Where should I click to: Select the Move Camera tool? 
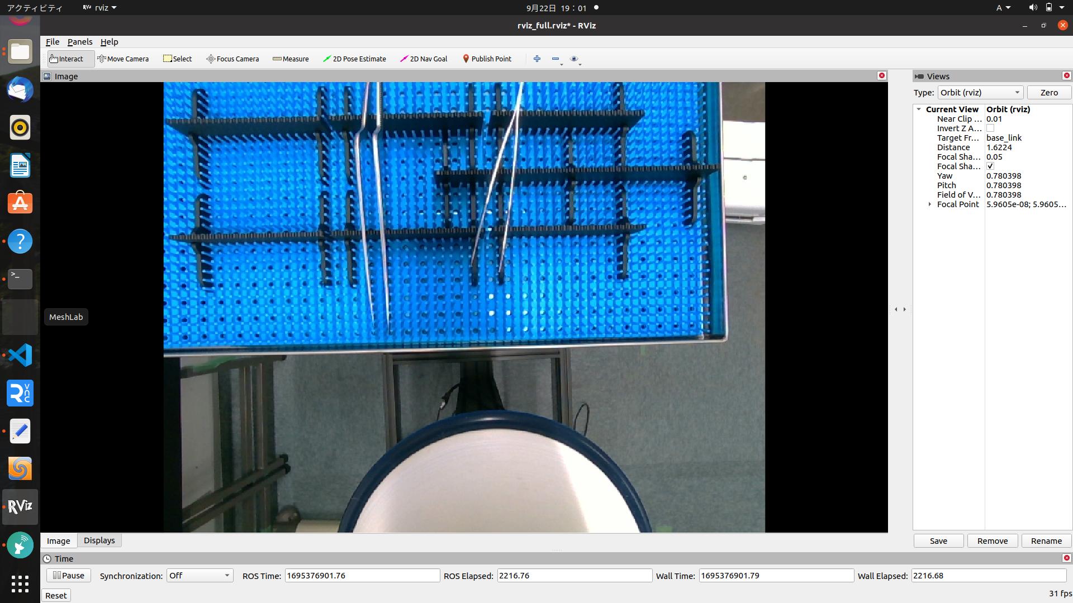[123, 59]
